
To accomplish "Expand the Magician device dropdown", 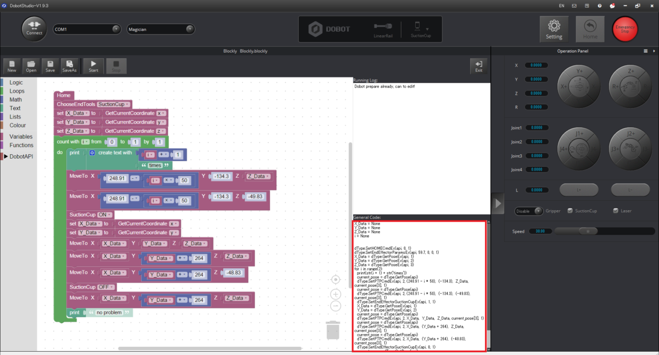I will pos(161,29).
